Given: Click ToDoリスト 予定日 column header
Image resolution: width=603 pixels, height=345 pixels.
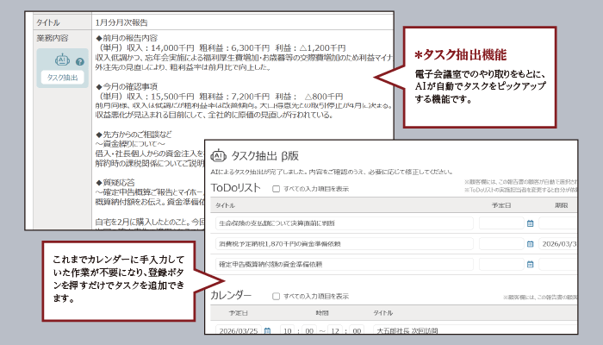Looking at the screenshot, I should click(x=501, y=205).
